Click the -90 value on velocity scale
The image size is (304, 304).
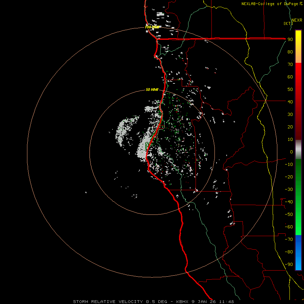(289, 264)
